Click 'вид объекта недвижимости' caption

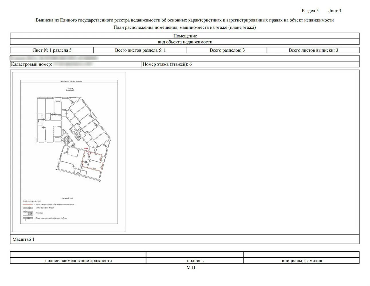click(x=185, y=42)
